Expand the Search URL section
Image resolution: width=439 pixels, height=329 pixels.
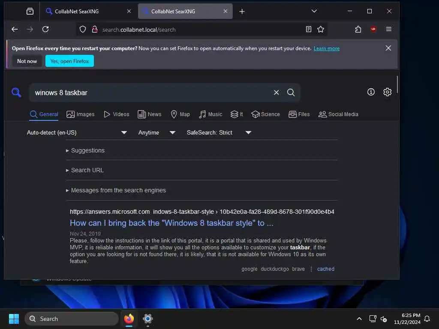coord(85,170)
